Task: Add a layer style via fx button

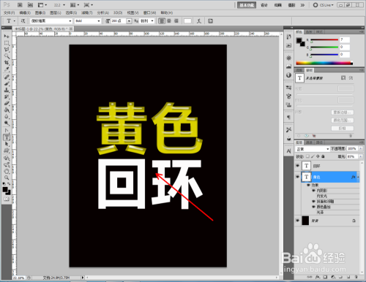Action: tap(317, 277)
